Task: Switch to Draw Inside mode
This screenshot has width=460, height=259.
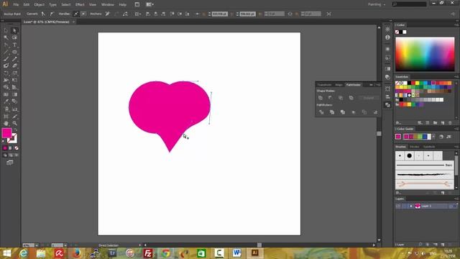Action: click(x=17, y=155)
